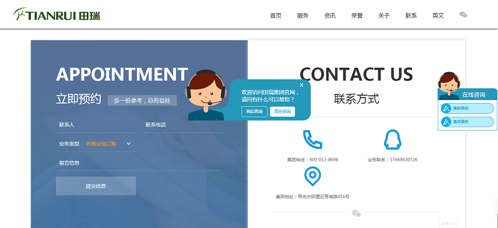The width and height of the screenshot is (498, 228).
Task: Click the 立即预约 heading
Action: pos(78,99)
